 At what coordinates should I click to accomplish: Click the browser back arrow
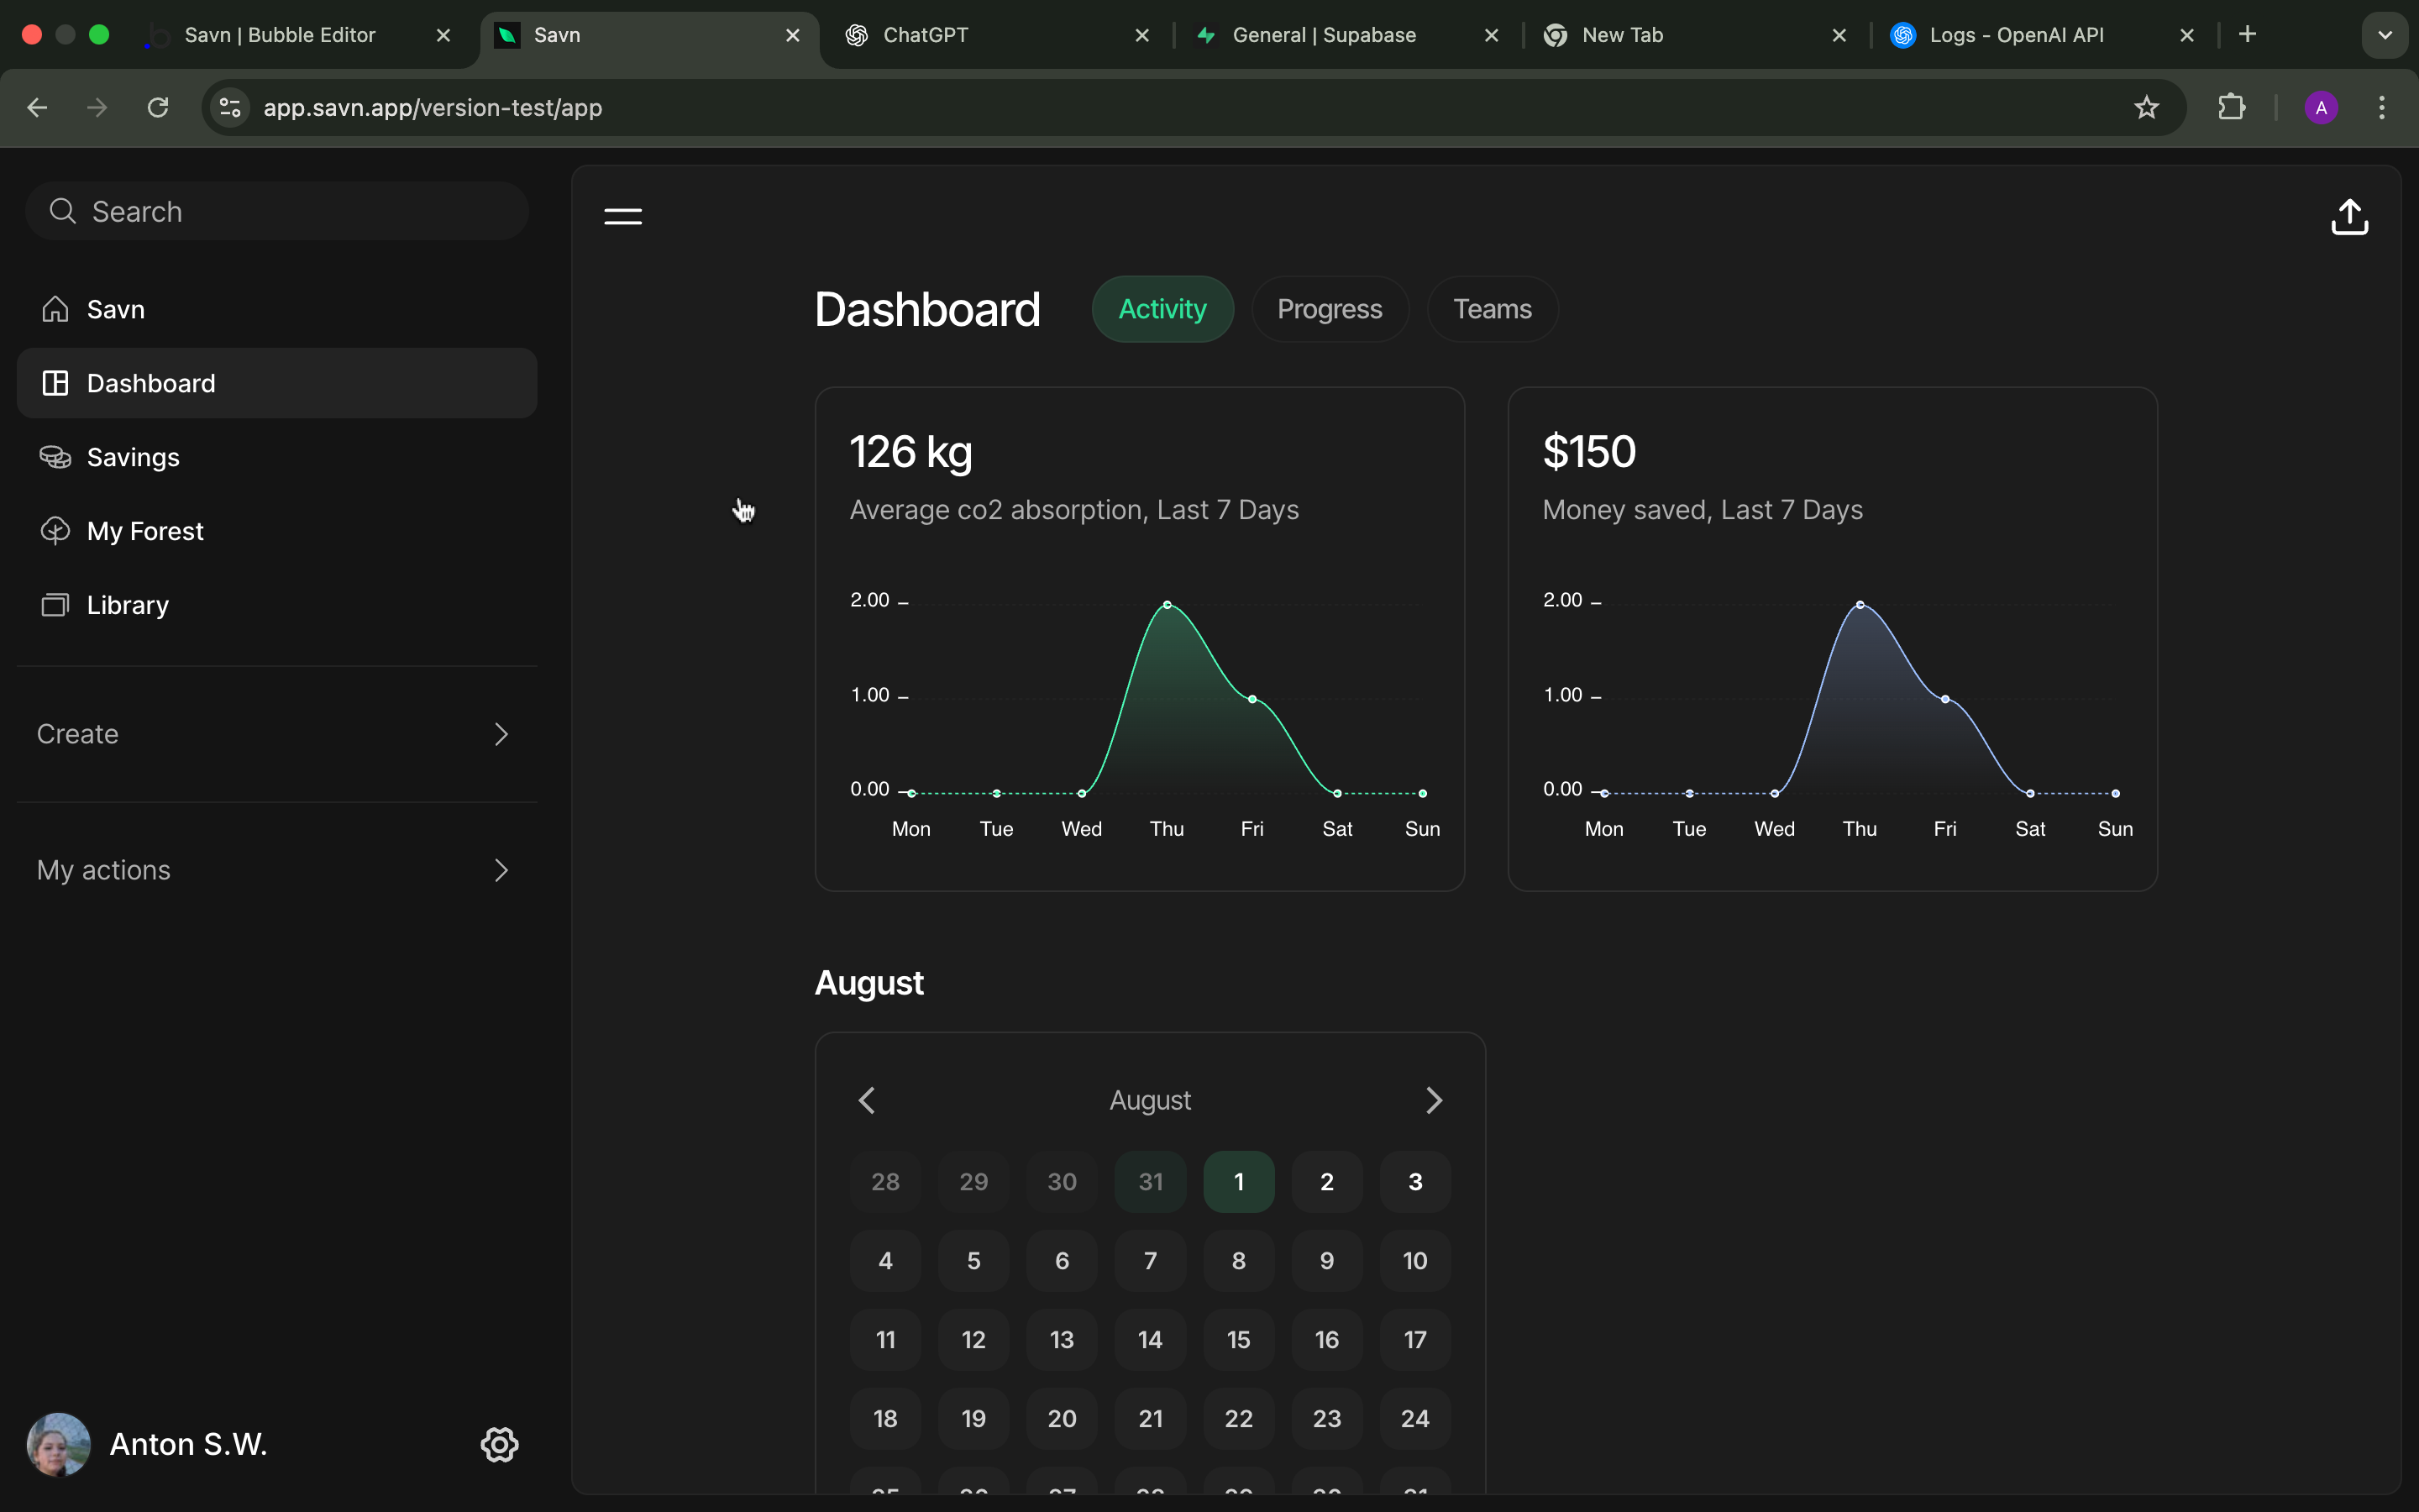coord(37,107)
